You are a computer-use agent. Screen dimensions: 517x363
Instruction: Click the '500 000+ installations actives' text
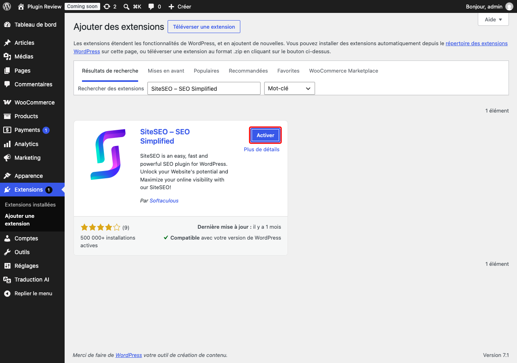coord(108,242)
